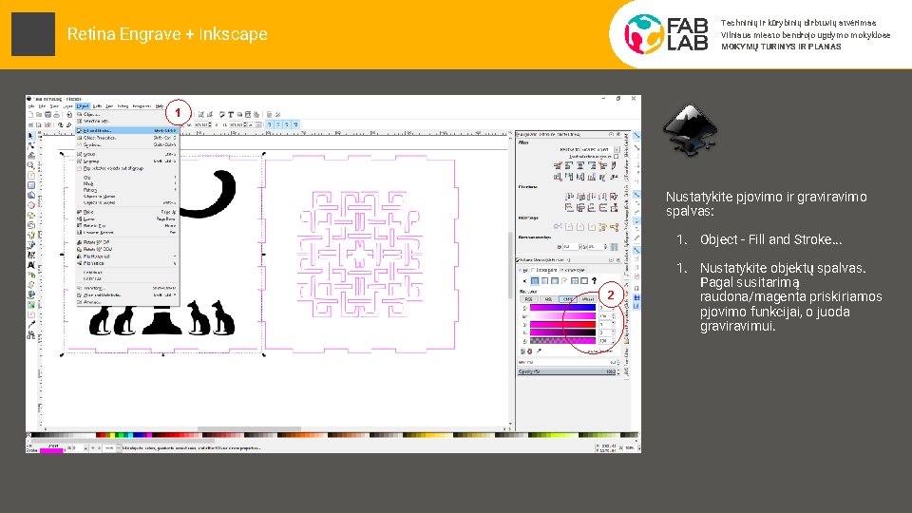Viewport: 912px width, 513px height.
Task: Select the Zoom magnifier tool
Action: [x=31, y=165]
